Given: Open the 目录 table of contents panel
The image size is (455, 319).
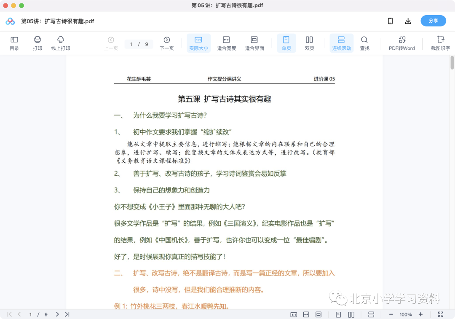Looking at the screenshot, I should pyautogui.click(x=14, y=43).
